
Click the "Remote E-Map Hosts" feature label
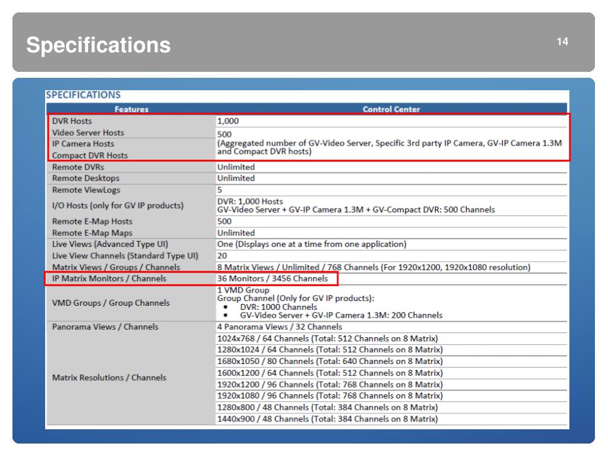point(92,221)
